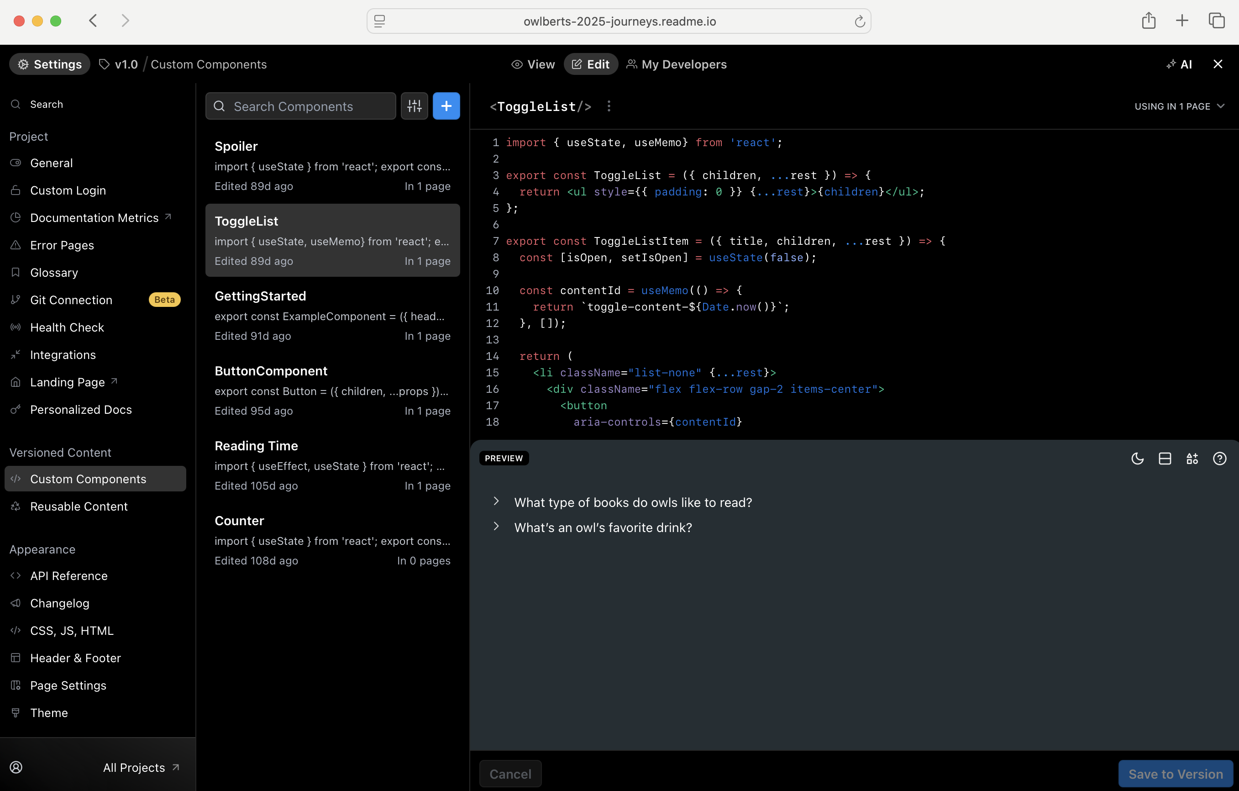The image size is (1239, 791).
Task: Click the Search Components input field
Action: 301,106
